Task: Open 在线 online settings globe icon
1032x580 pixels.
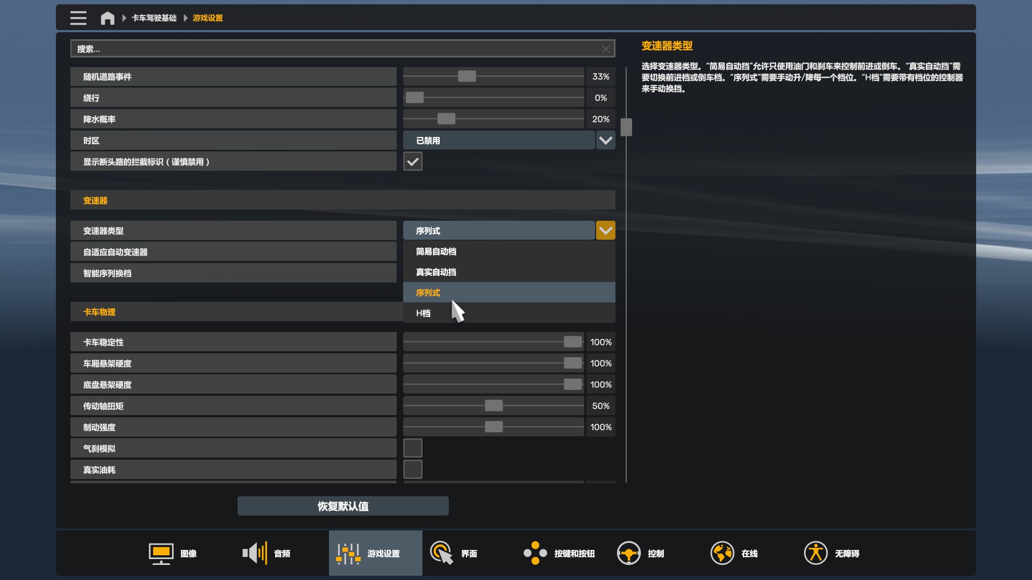Action: (722, 553)
